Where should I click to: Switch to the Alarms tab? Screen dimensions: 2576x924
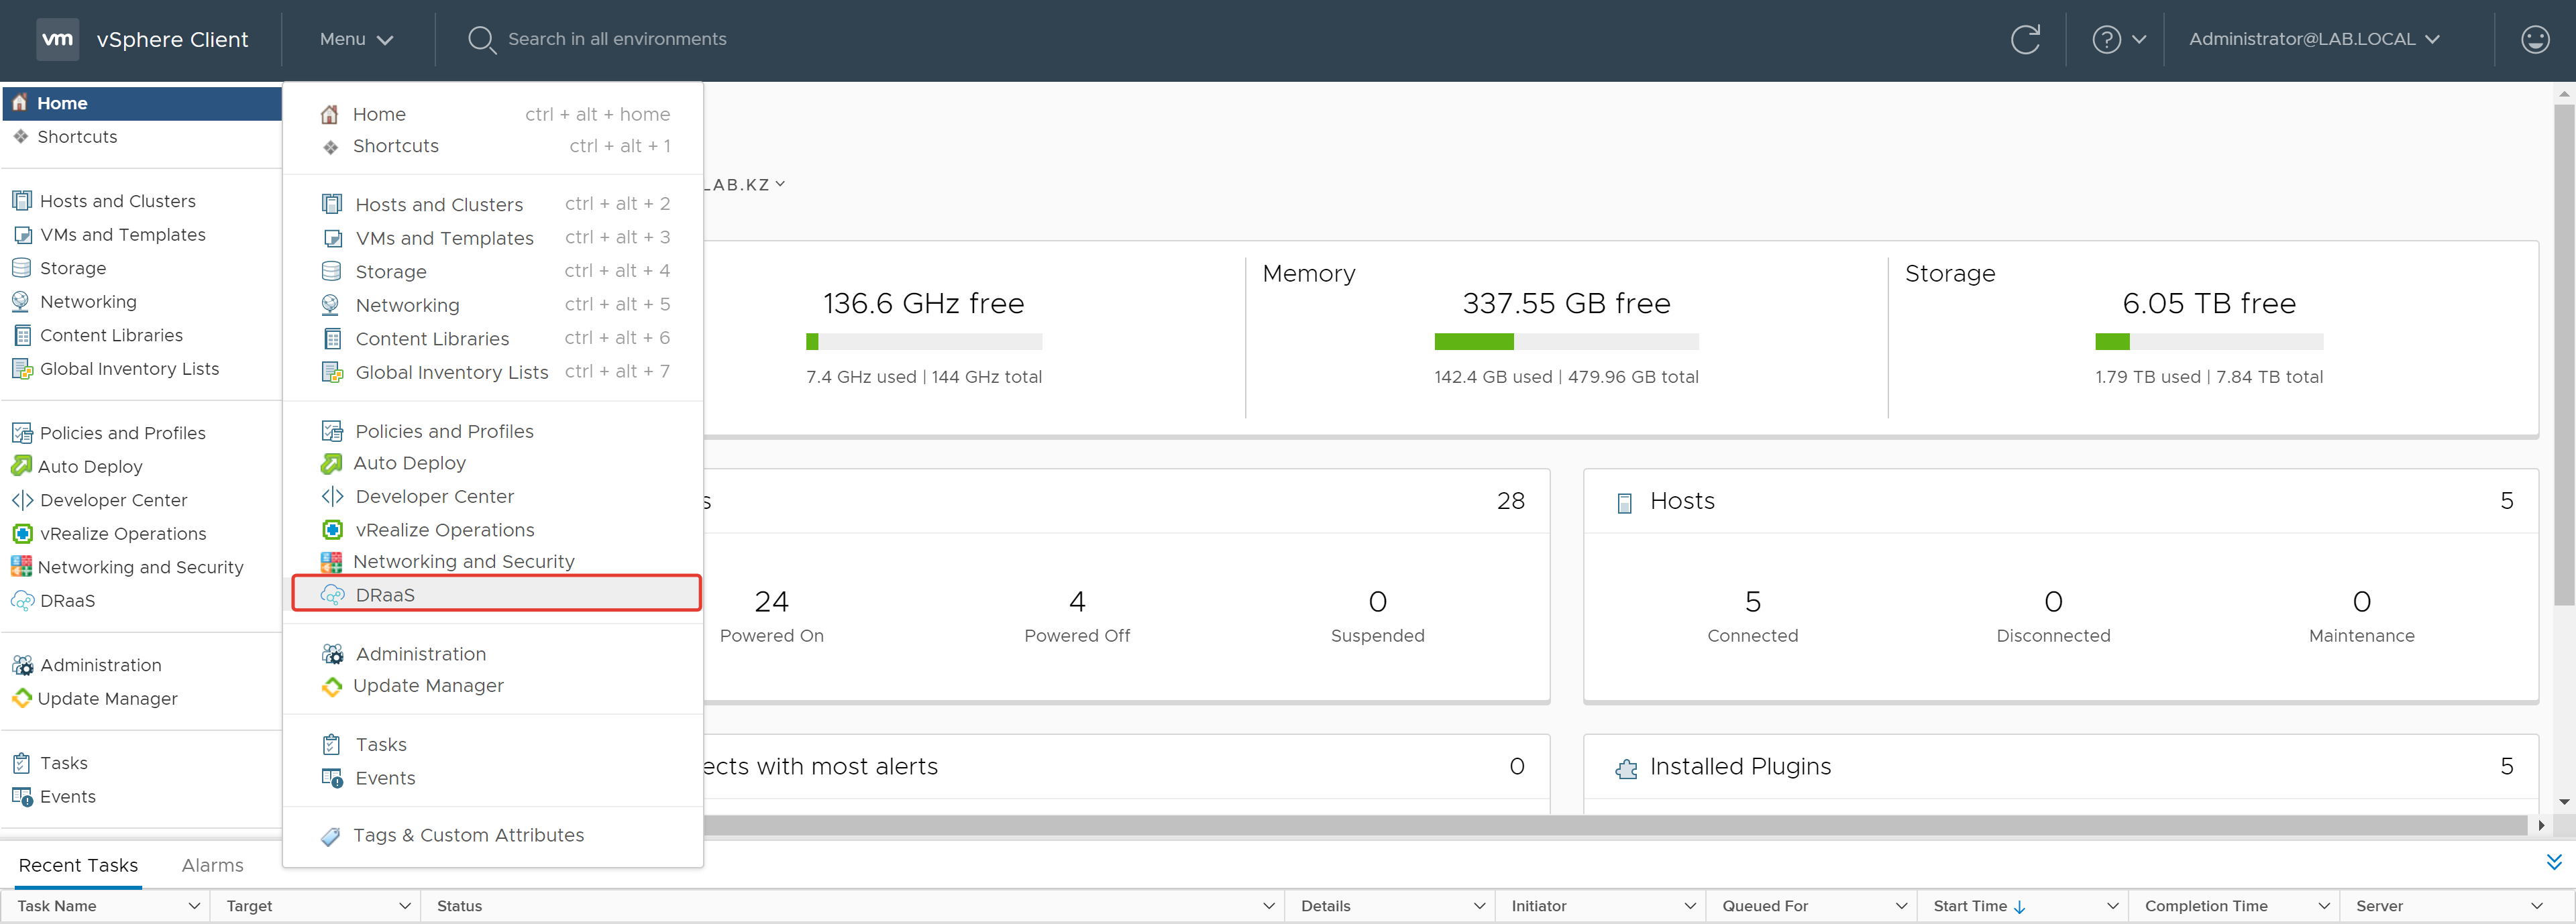click(212, 866)
